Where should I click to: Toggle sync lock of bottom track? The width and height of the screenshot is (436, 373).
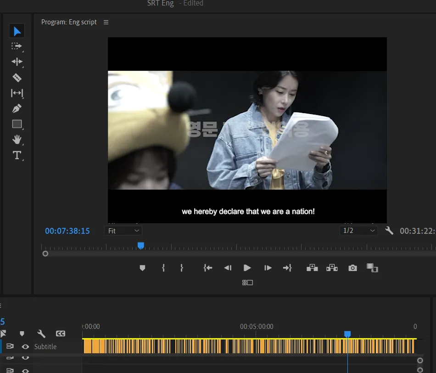point(10,371)
